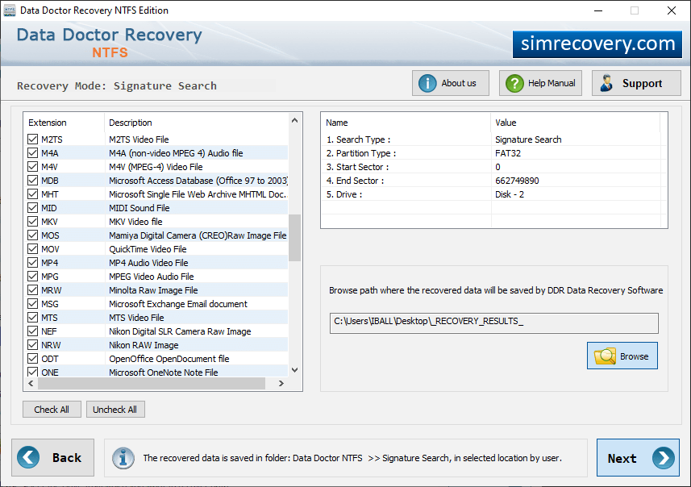The image size is (691, 487).
Task: Click the vertical scrollbar thumb in extension list
Action: [295, 238]
